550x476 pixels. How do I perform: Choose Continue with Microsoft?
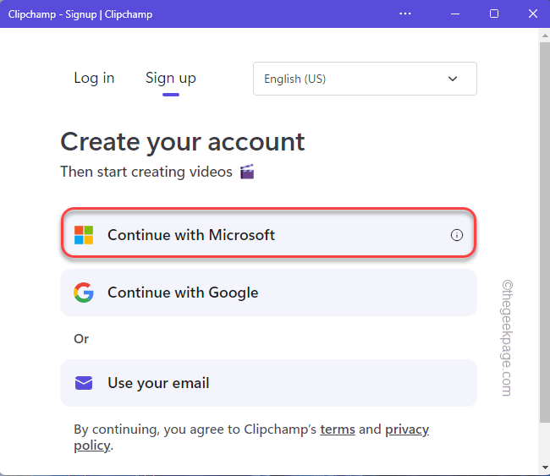[x=269, y=233]
